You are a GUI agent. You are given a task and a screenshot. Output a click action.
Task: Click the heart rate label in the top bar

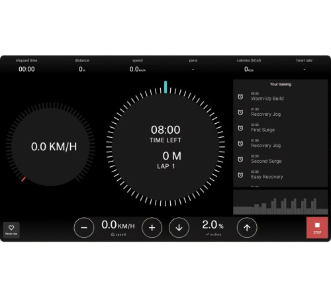304,60
